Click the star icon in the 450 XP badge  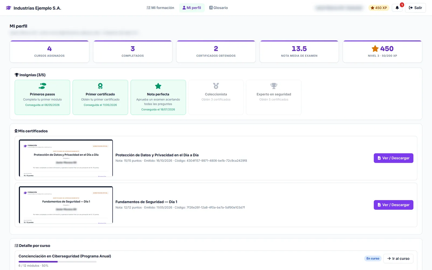coord(372,8)
